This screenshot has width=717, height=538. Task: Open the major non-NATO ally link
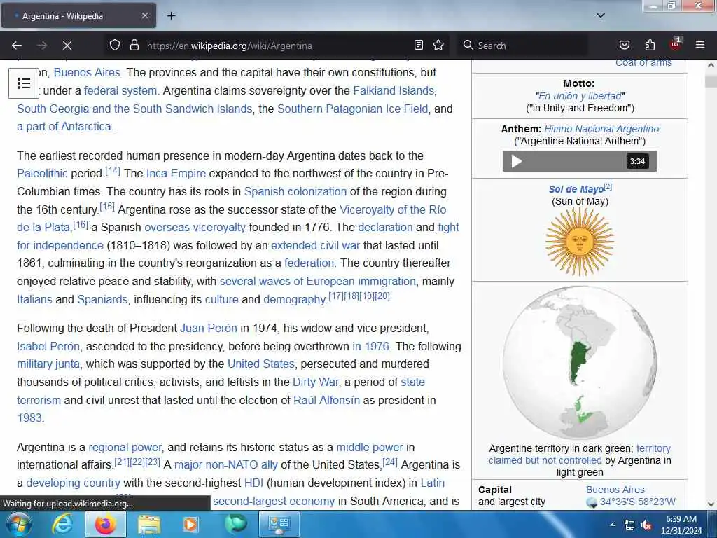tap(226, 465)
